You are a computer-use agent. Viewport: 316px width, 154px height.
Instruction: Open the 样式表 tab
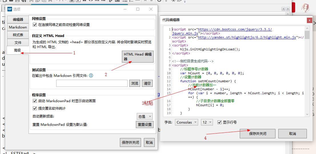coord(18,35)
